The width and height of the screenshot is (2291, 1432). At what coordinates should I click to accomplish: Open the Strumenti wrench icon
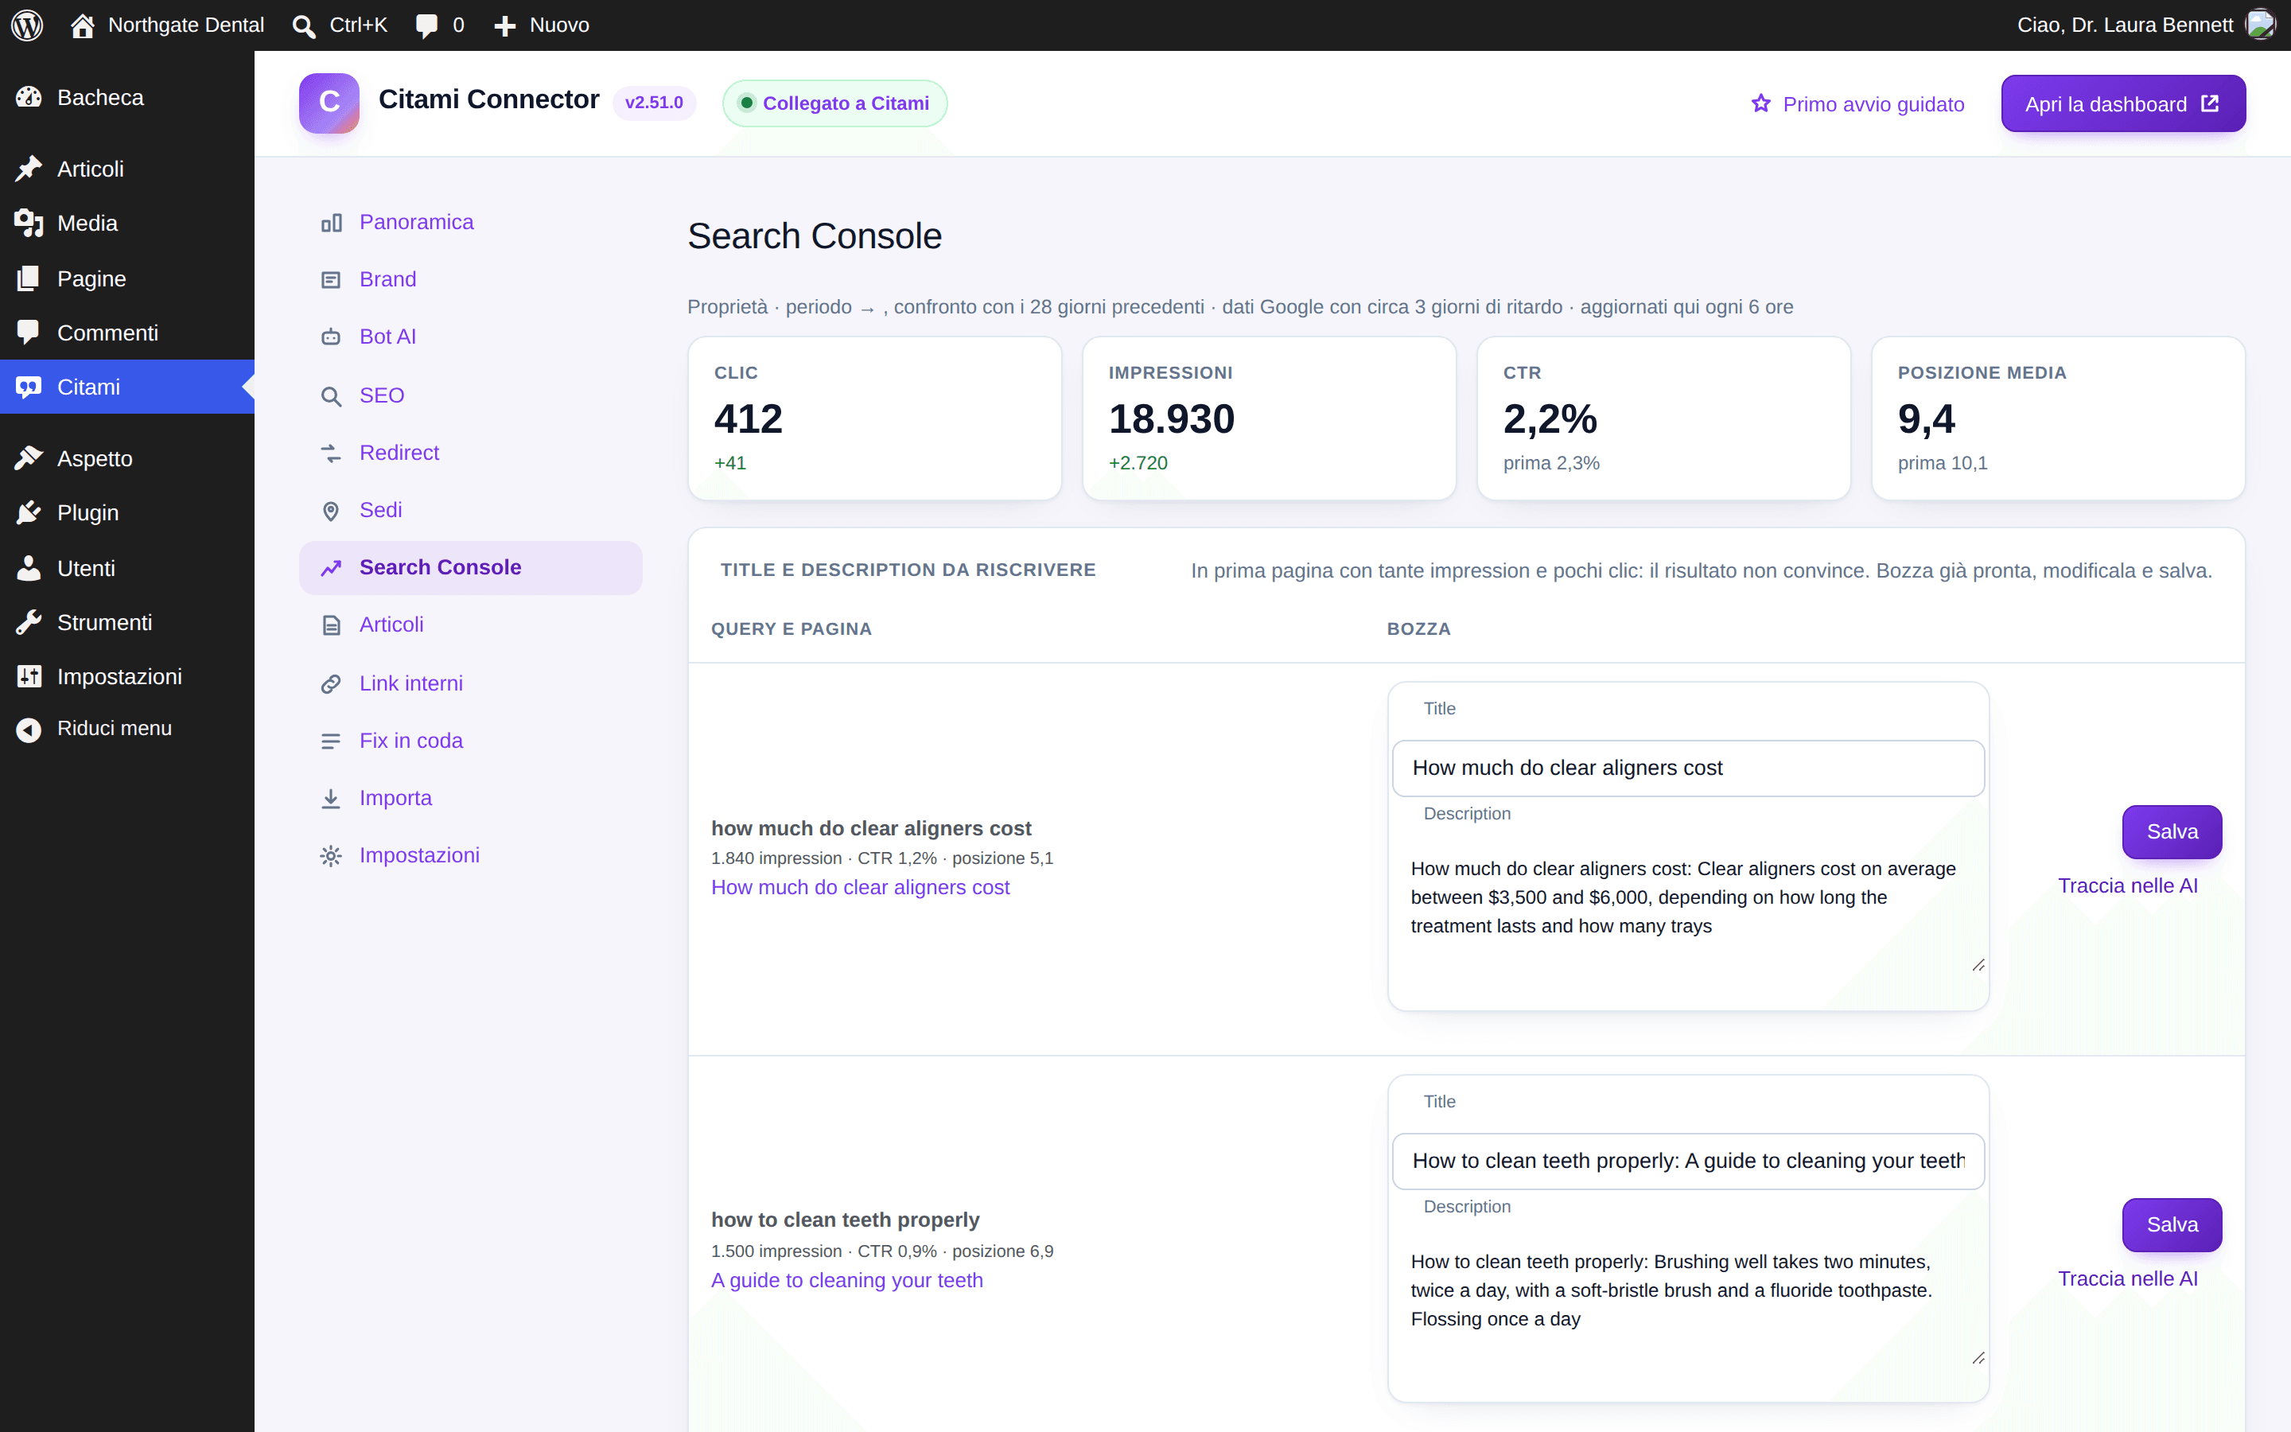click(29, 622)
